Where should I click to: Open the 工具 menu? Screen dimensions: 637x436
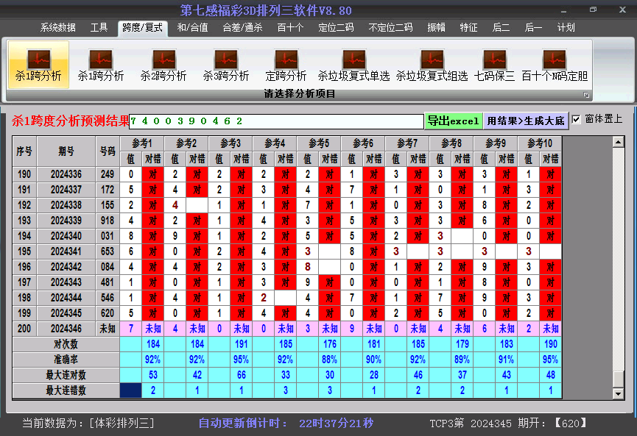(x=99, y=28)
